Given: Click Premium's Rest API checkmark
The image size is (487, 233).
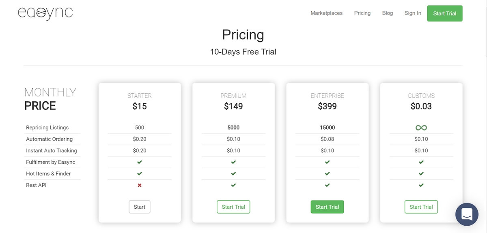Looking at the screenshot, I should tap(233, 185).
